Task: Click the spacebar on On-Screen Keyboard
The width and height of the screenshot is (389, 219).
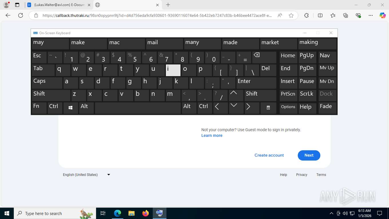Action: (138, 108)
